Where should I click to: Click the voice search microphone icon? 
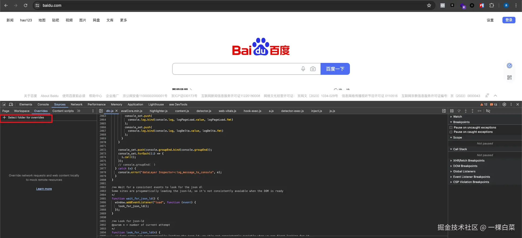coord(303,69)
